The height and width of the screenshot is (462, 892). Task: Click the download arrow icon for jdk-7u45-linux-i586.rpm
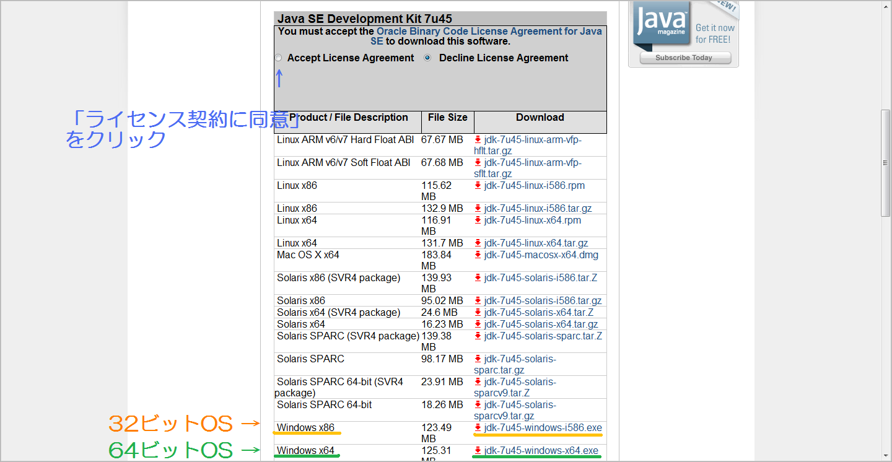[478, 186]
